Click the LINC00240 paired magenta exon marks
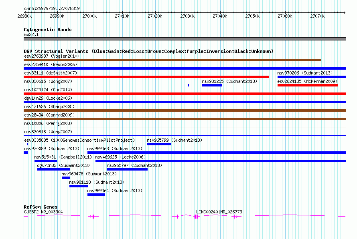The image size is (357, 239). (x=196, y=217)
